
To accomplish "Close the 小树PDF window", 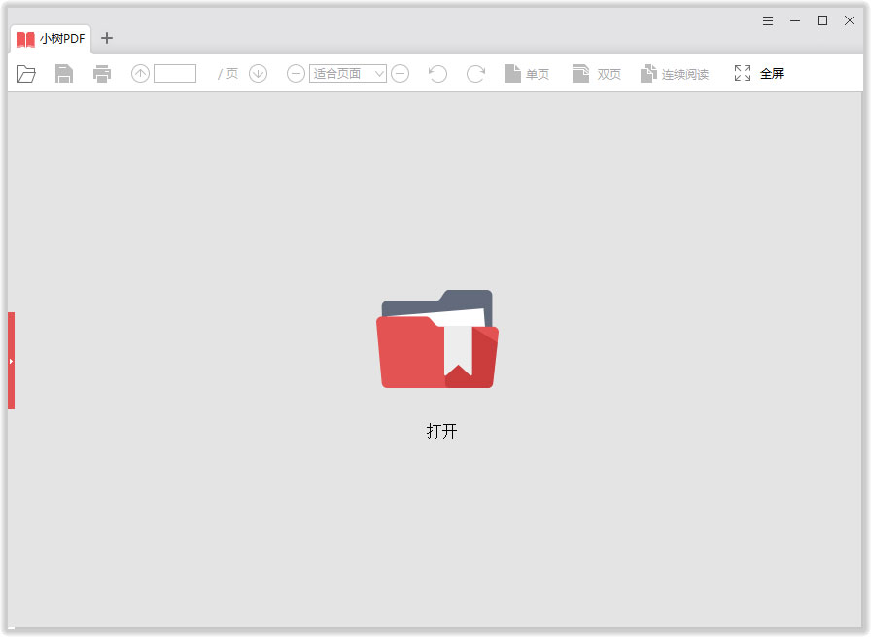I will (850, 20).
